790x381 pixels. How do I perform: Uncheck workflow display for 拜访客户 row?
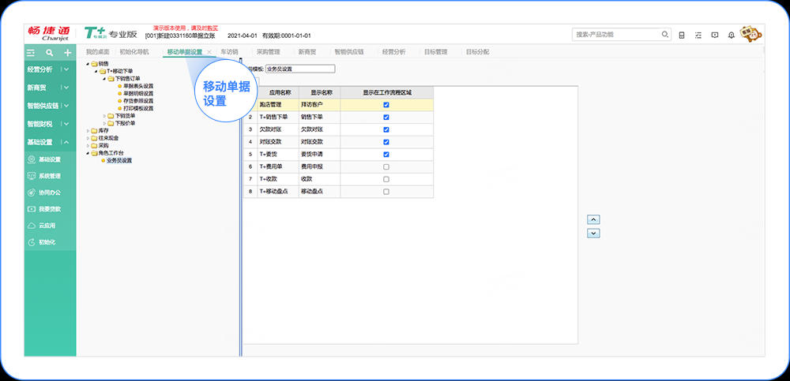(386, 105)
